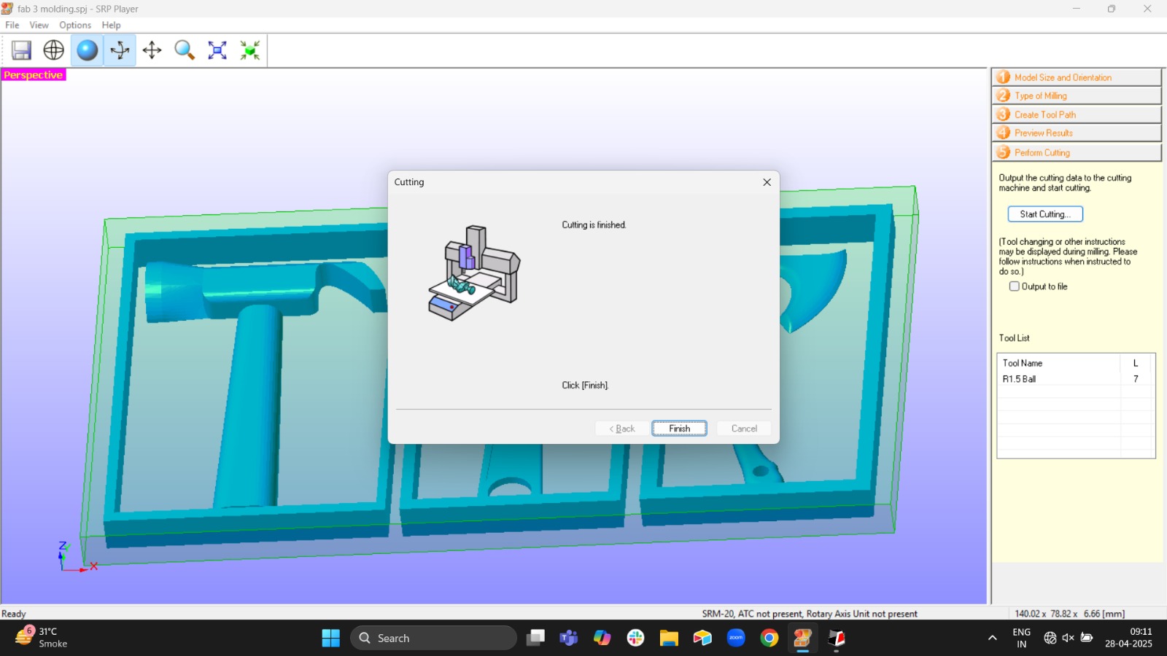Click the step 1 orange number icon
Viewport: 1167px width, 656px height.
point(1004,77)
